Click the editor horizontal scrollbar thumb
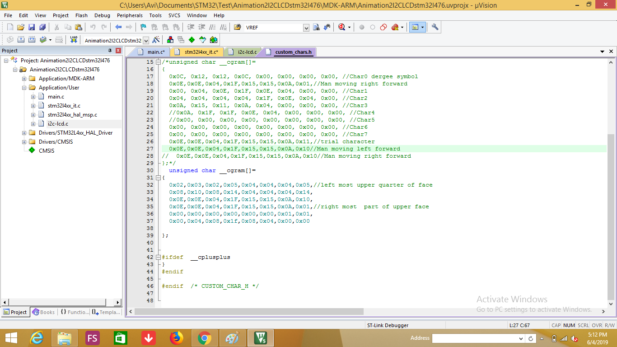Viewport: 617px width, 347px height. (x=249, y=311)
